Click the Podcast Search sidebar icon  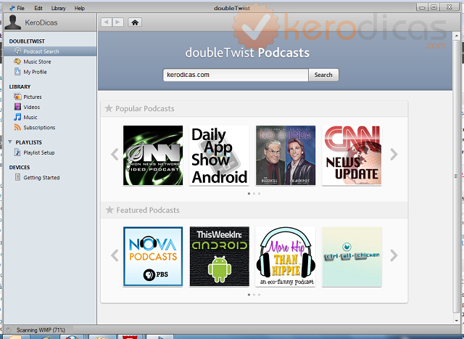click(17, 51)
